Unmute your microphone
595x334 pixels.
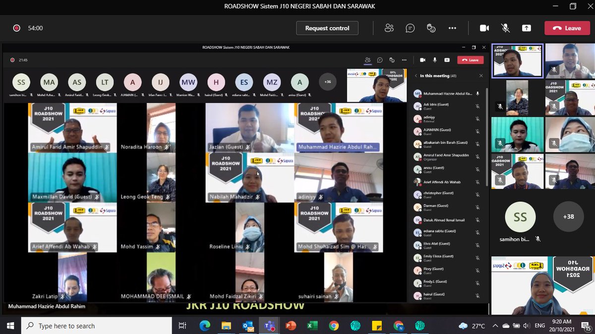tap(505, 28)
